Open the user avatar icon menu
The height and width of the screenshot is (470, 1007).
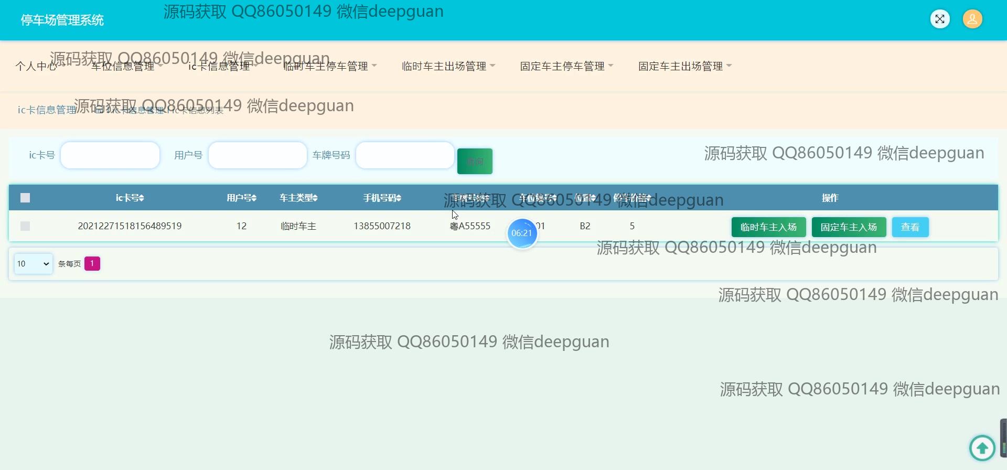pyautogui.click(x=972, y=19)
